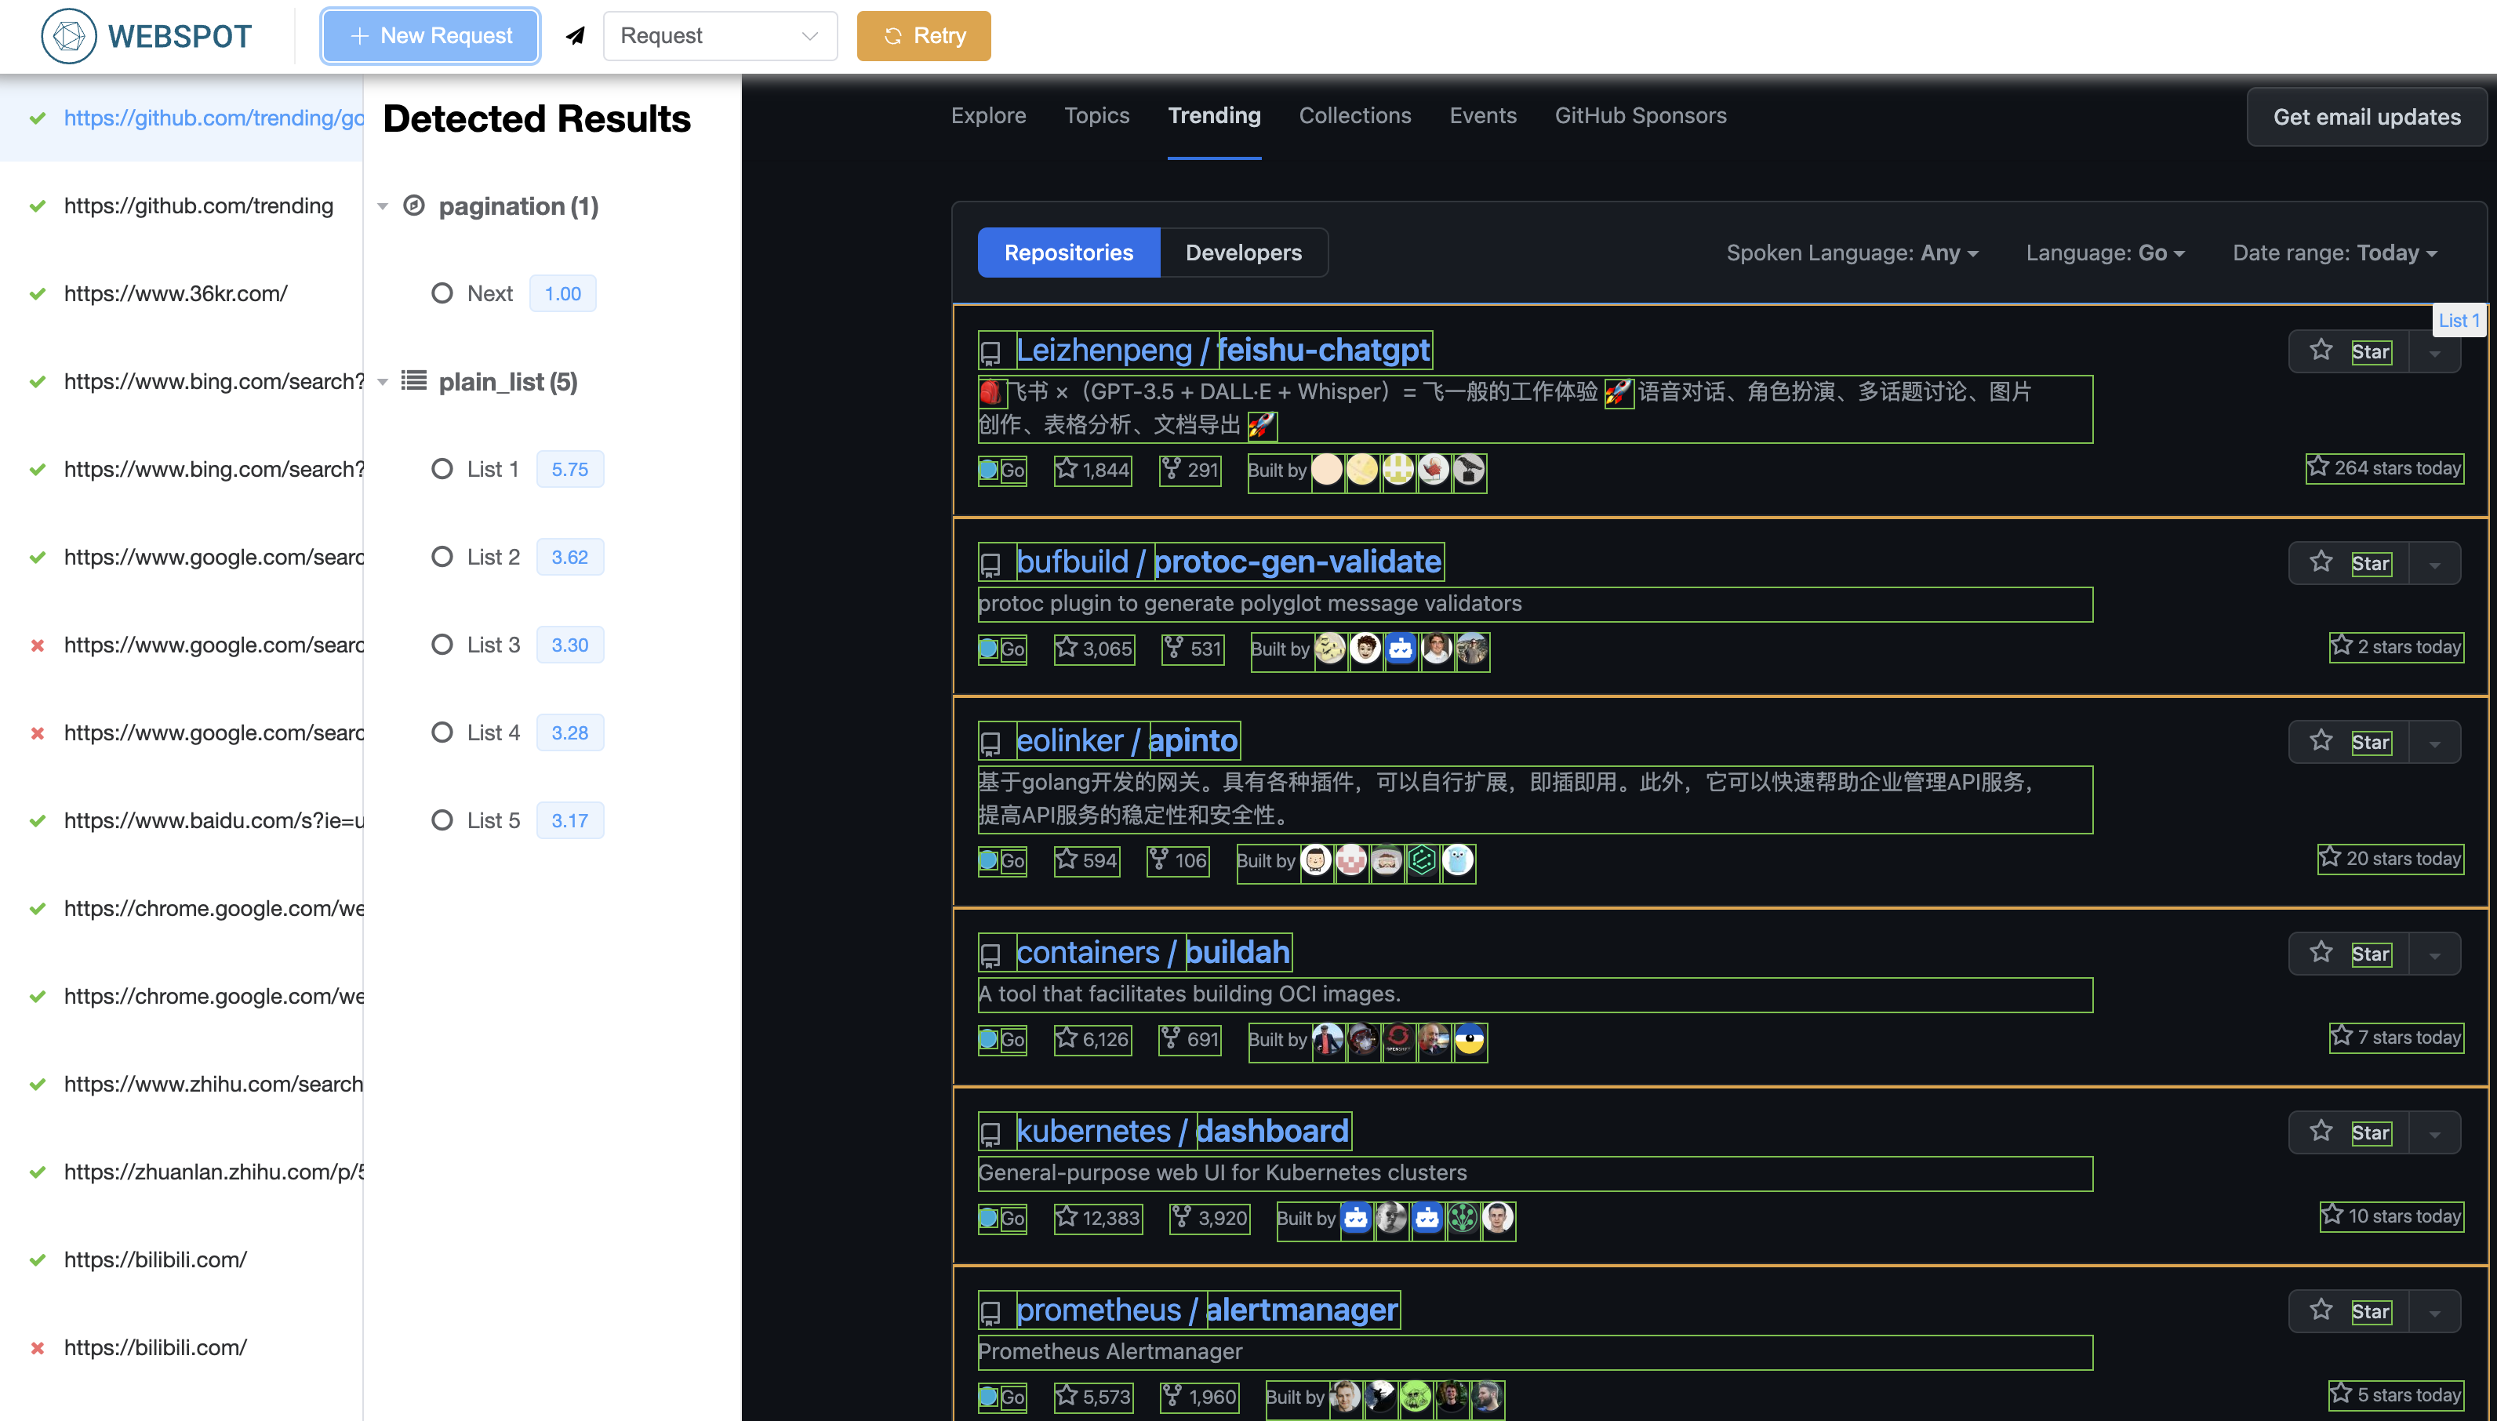Click star icon for protoc-gen-validate repo

[2321, 562]
